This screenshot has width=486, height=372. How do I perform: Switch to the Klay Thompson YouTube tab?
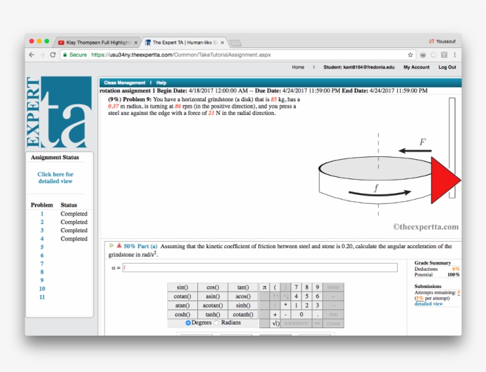(98, 43)
